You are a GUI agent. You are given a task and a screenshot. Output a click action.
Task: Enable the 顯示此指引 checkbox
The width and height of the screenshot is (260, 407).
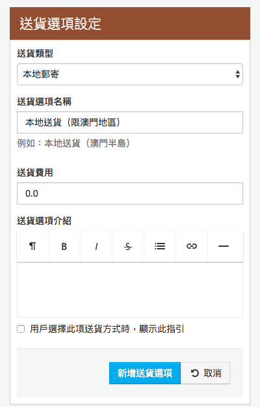pyautogui.click(x=21, y=329)
